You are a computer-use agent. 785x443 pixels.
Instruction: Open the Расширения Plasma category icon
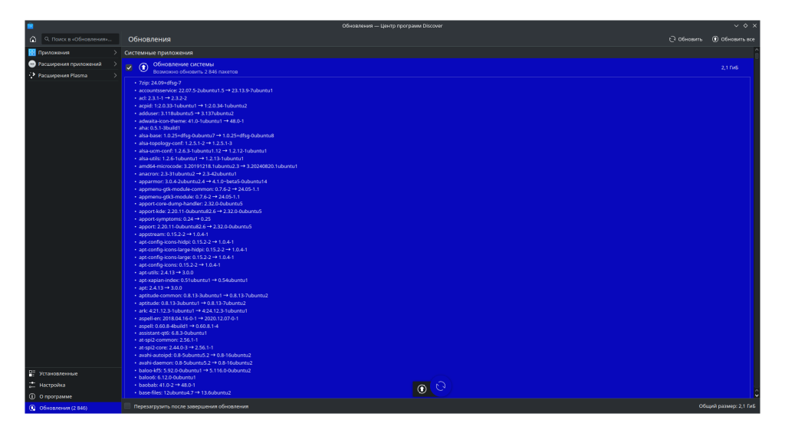coord(32,76)
